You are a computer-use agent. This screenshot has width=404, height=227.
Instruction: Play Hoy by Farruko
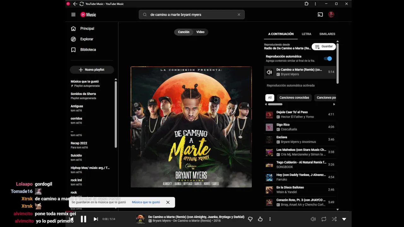point(300,177)
